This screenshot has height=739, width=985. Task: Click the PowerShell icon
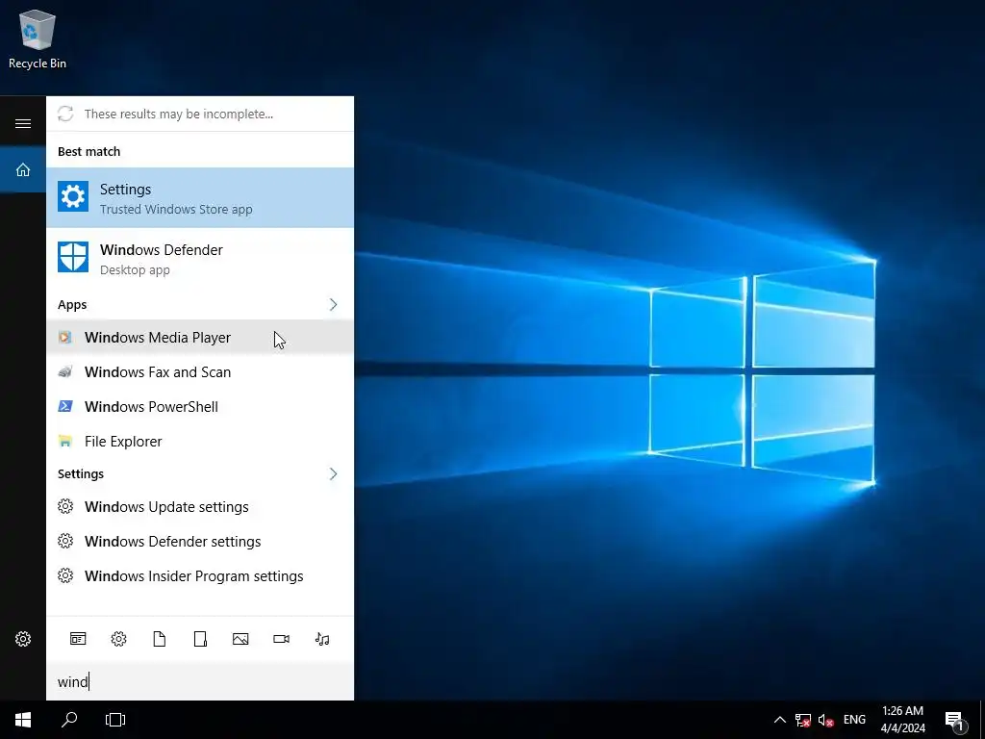(64, 407)
